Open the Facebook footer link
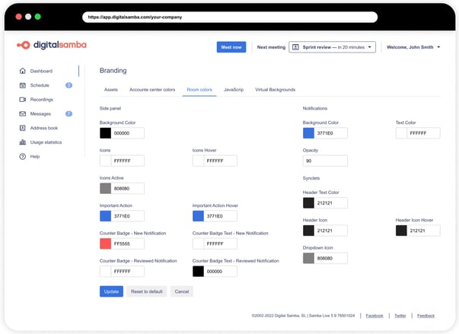Screen dimensions: 459x334 pyautogui.click(x=374, y=315)
